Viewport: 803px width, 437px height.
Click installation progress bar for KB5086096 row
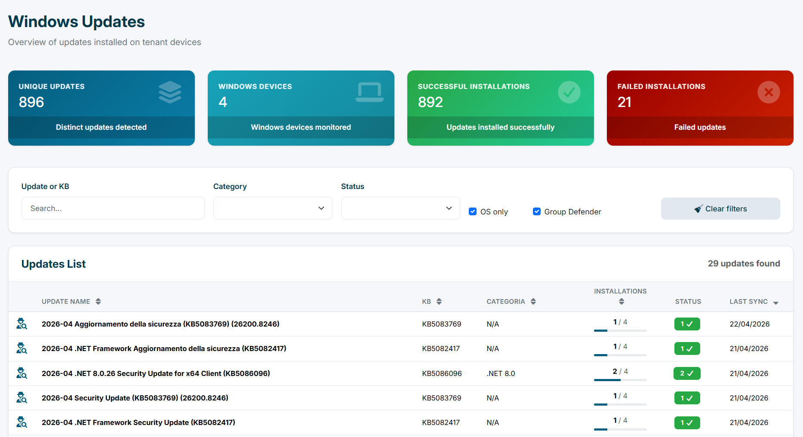(x=620, y=380)
